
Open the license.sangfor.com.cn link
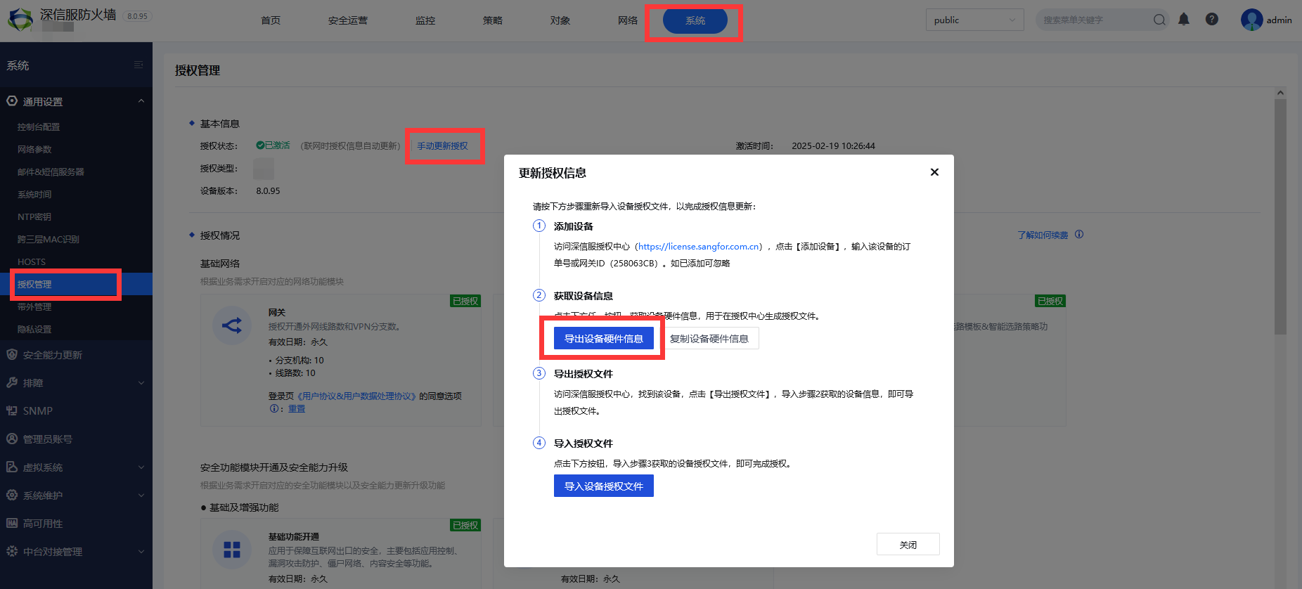699,247
